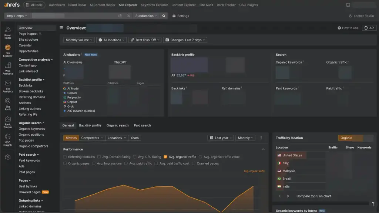Open How to use help

point(348,28)
